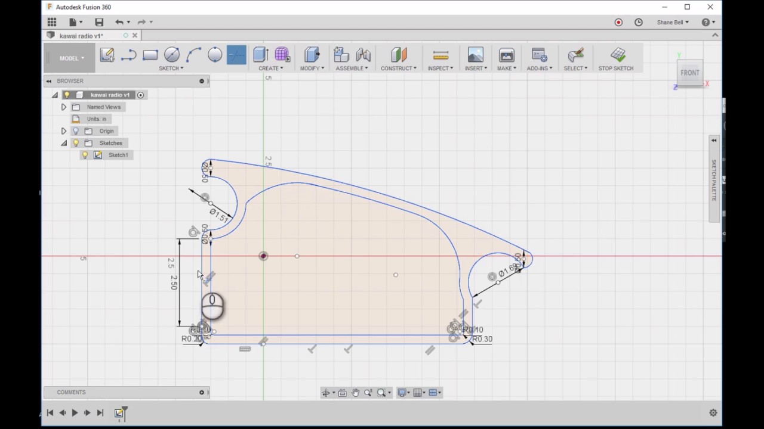Open timeline settings gear

[x=713, y=412]
